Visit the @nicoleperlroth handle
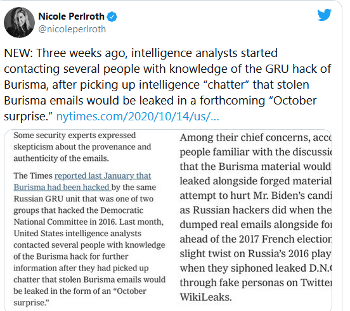Image resolution: width=350 pixels, height=311 pixels. [72, 29]
